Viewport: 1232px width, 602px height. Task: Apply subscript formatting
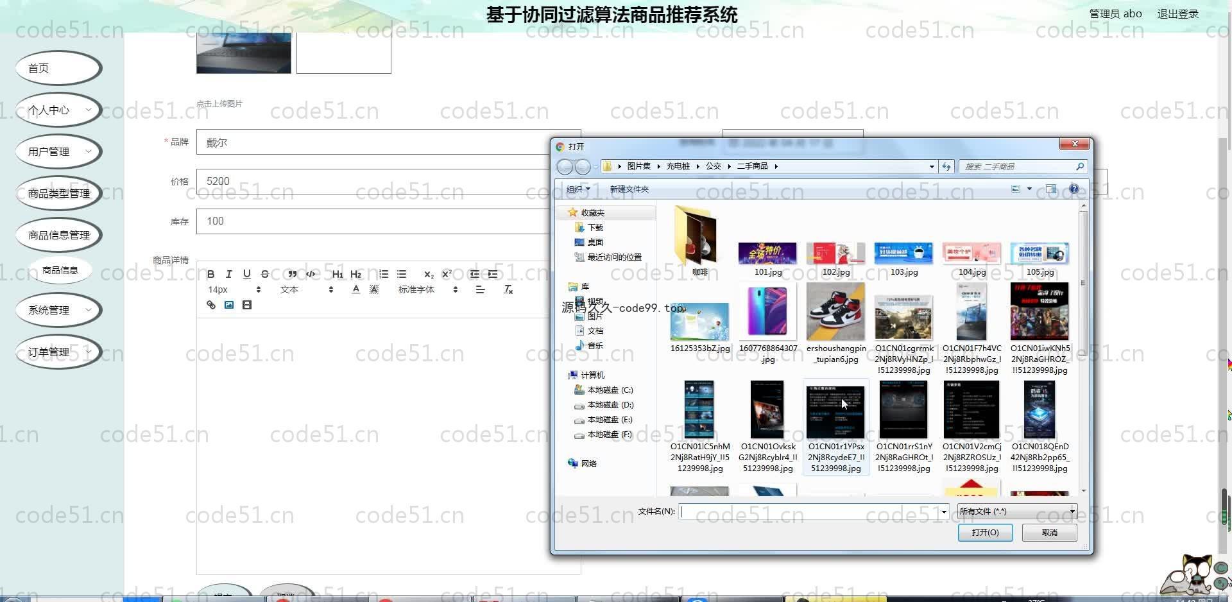tap(429, 274)
